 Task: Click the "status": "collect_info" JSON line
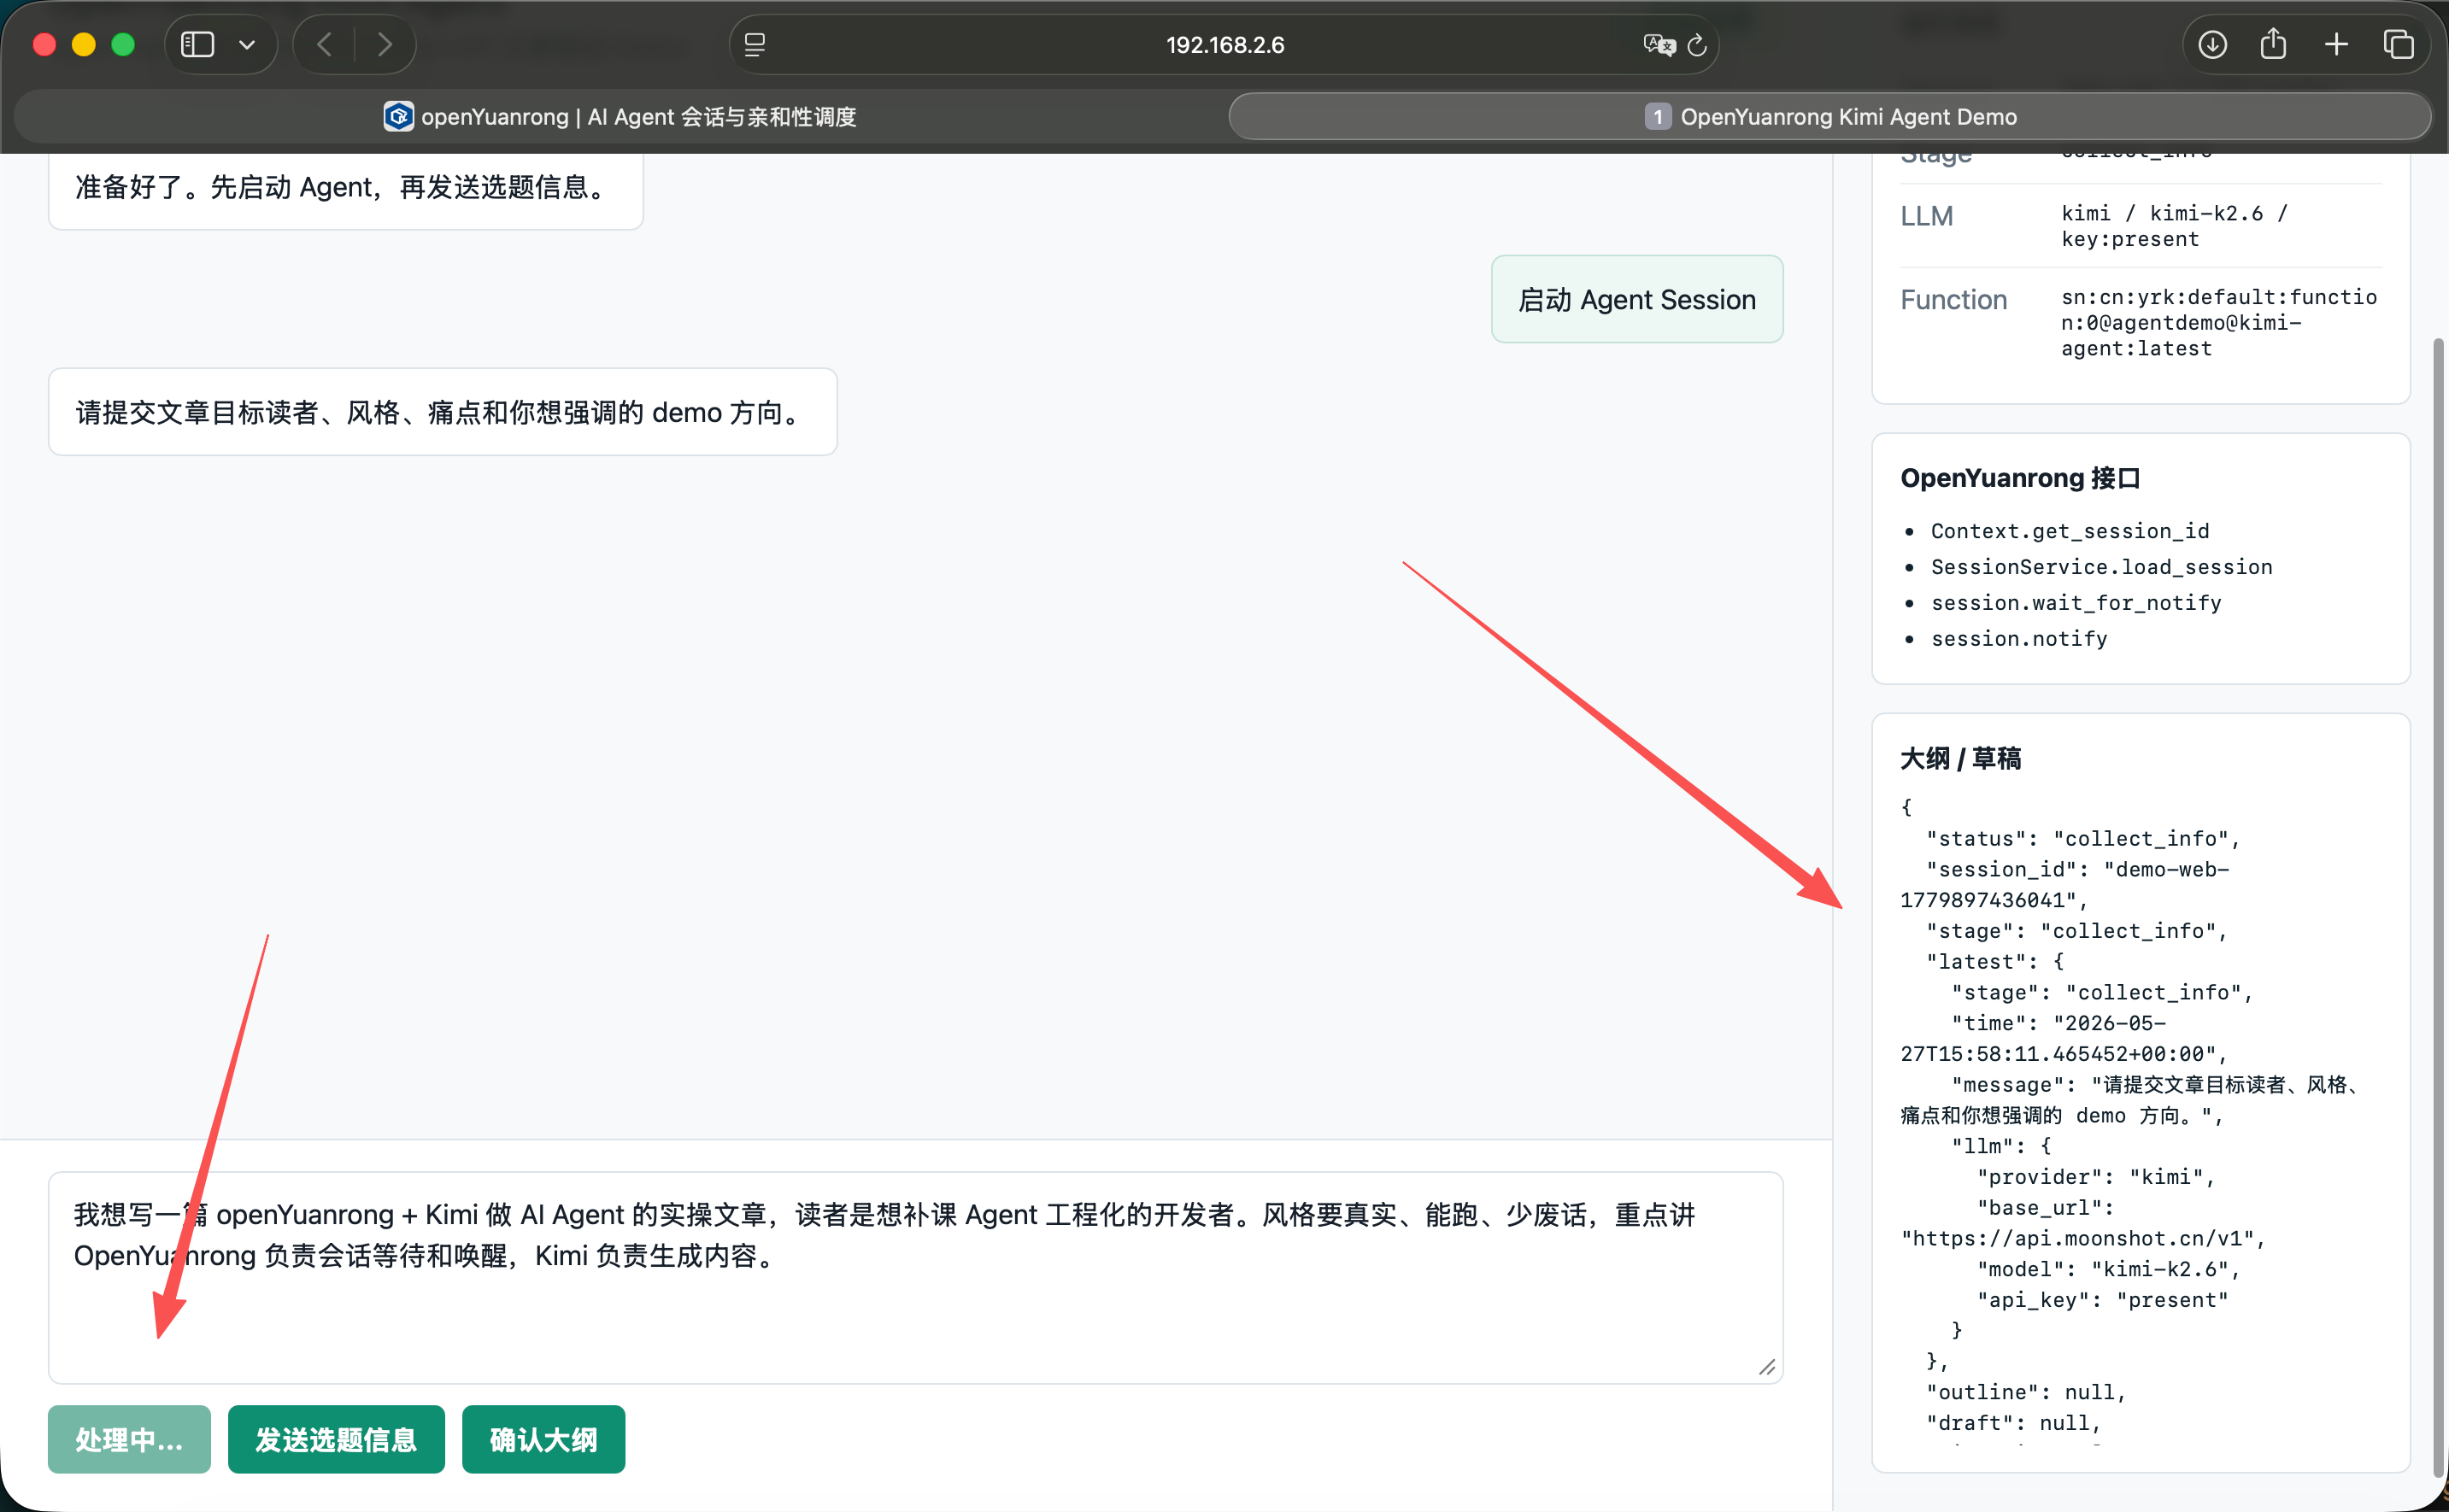click(2083, 839)
